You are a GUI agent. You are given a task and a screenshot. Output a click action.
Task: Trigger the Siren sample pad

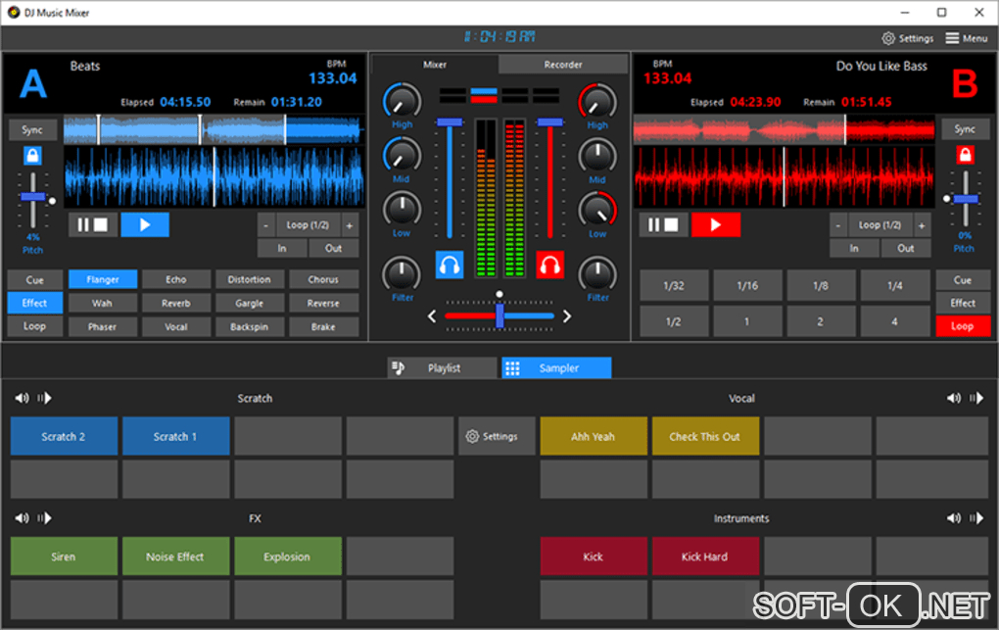tap(64, 557)
